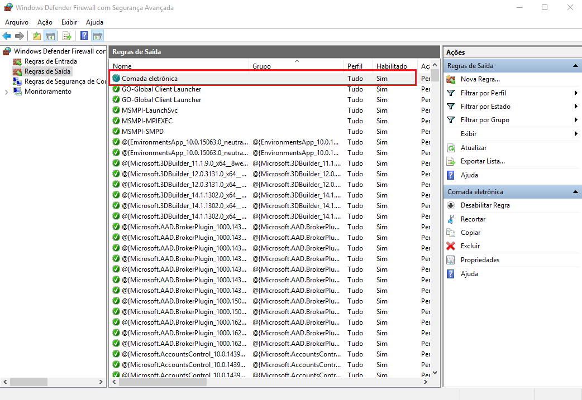
Task: Open the Exibir submenu arrow in Ações
Action: pos(576,134)
